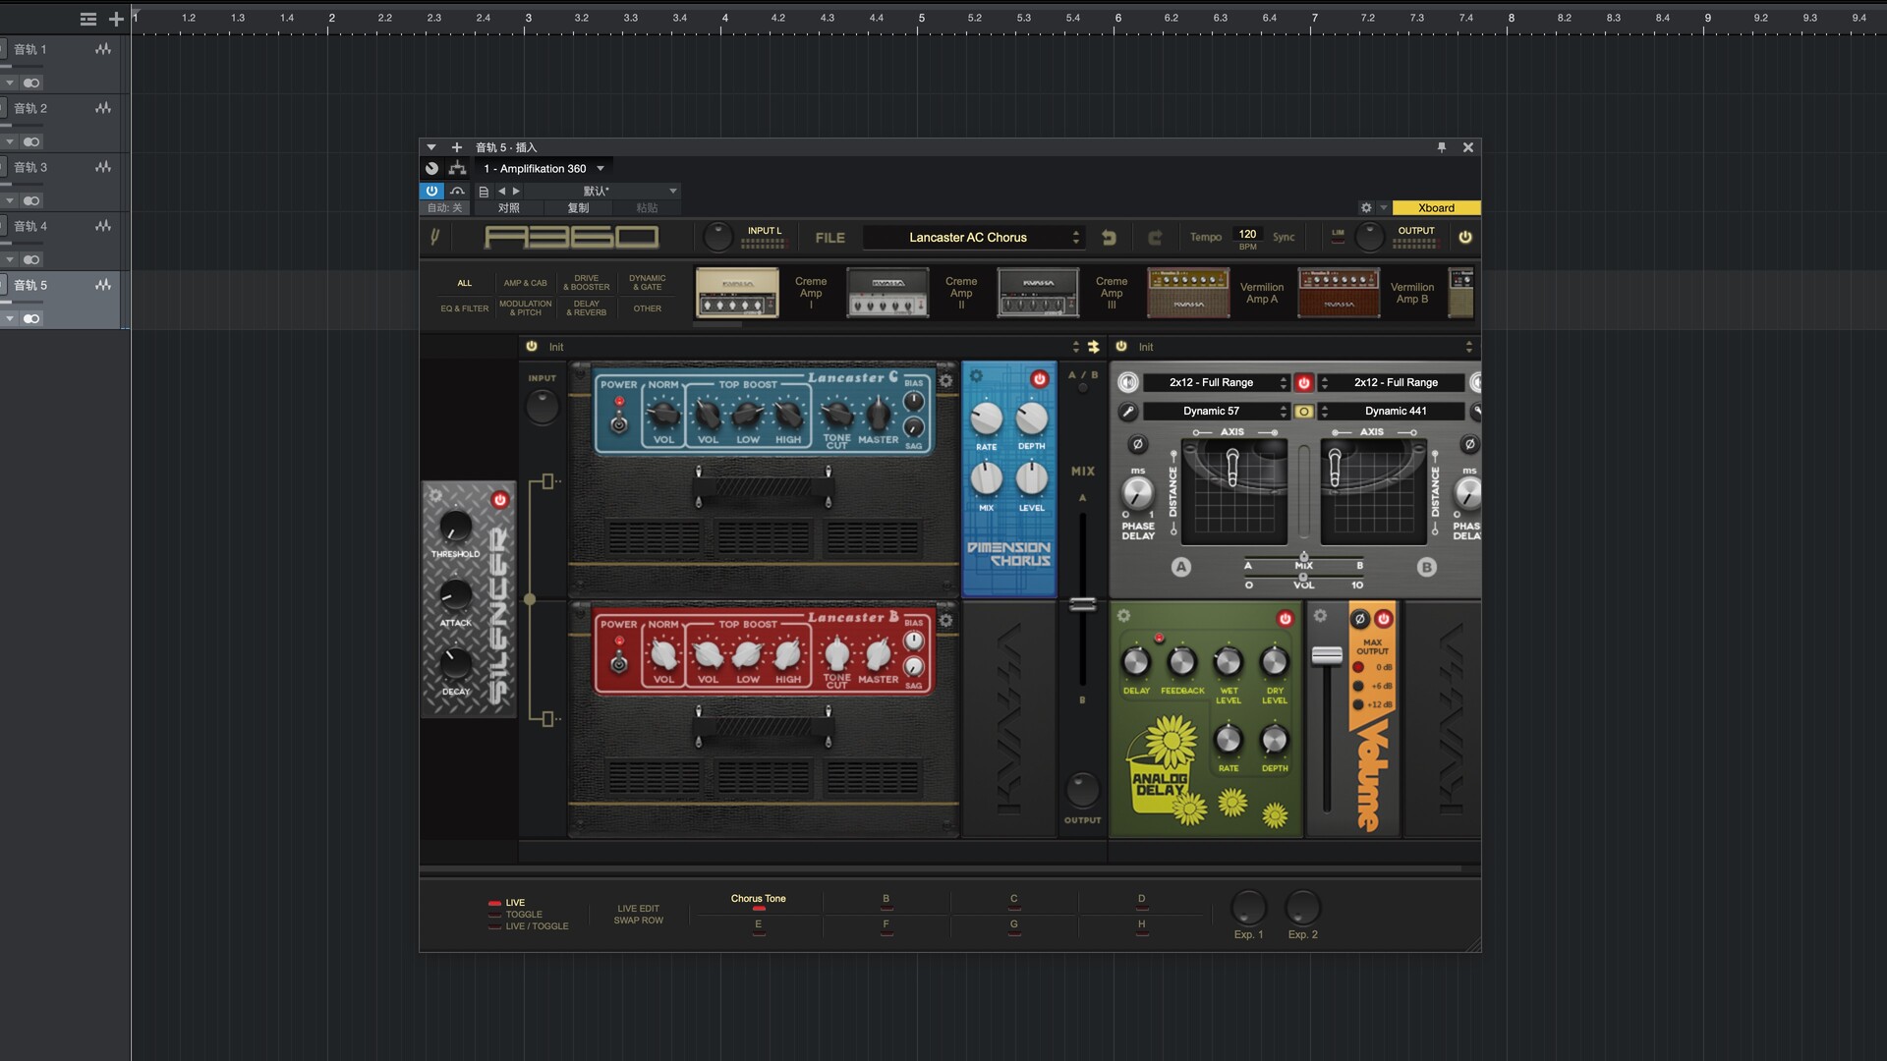Click the Sync tempo button

(x=1284, y=237)
